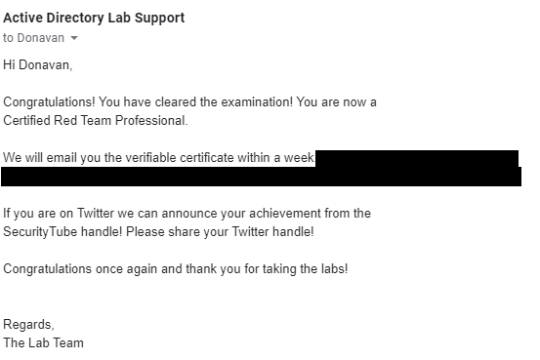Click "We will email you" sentence start

tap(52, 158)
